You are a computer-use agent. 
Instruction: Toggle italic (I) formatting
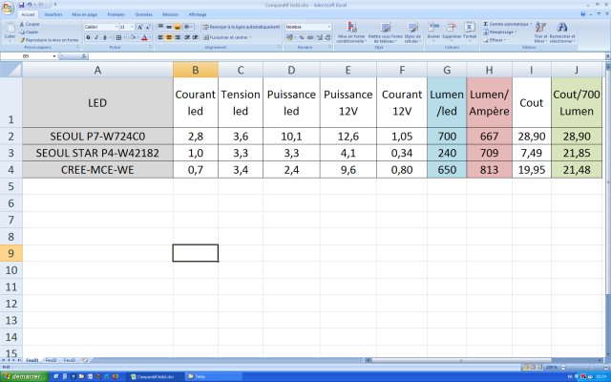(96, 37)
